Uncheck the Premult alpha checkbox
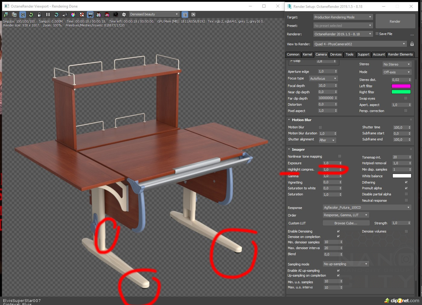Screen dimensions: 422x305 406,188
